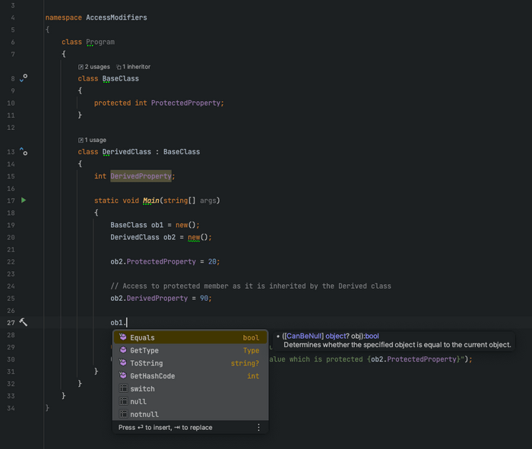The image size is (532, 449).
Task: Click the Main method name
Action: coord(151,201)
